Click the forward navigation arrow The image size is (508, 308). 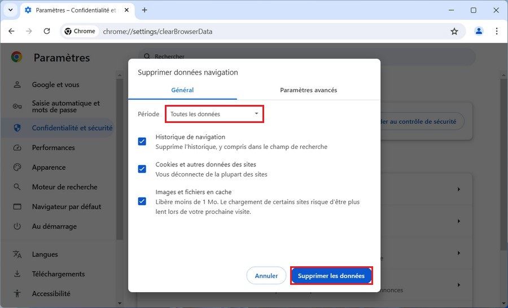[x=29, y=31]
